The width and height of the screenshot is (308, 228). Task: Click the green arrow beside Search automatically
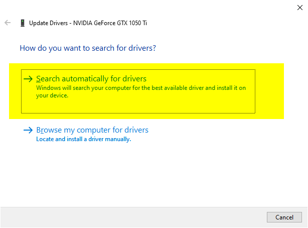tap(28, 79)
